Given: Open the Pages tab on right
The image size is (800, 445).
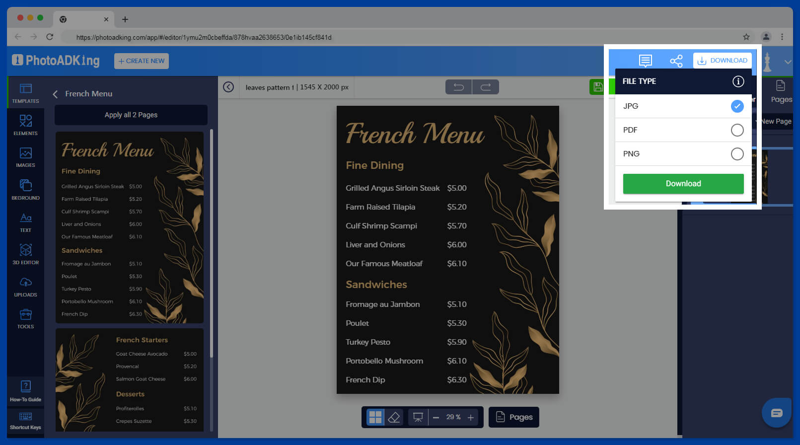Looking at the screenshot, I should click(781, 92).
